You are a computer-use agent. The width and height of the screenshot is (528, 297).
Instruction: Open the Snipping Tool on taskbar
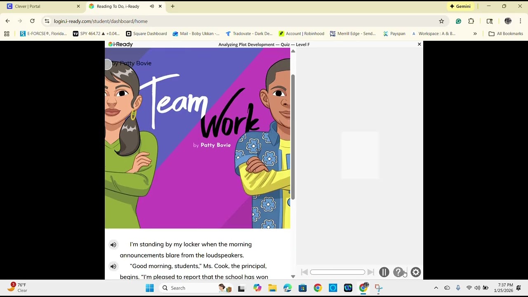pos(379,288)
